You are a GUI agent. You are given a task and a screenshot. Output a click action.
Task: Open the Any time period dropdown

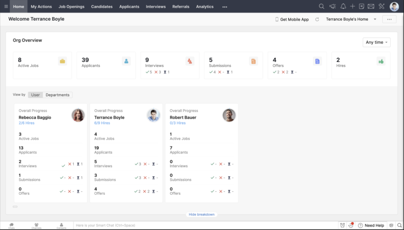click(376, 42)
